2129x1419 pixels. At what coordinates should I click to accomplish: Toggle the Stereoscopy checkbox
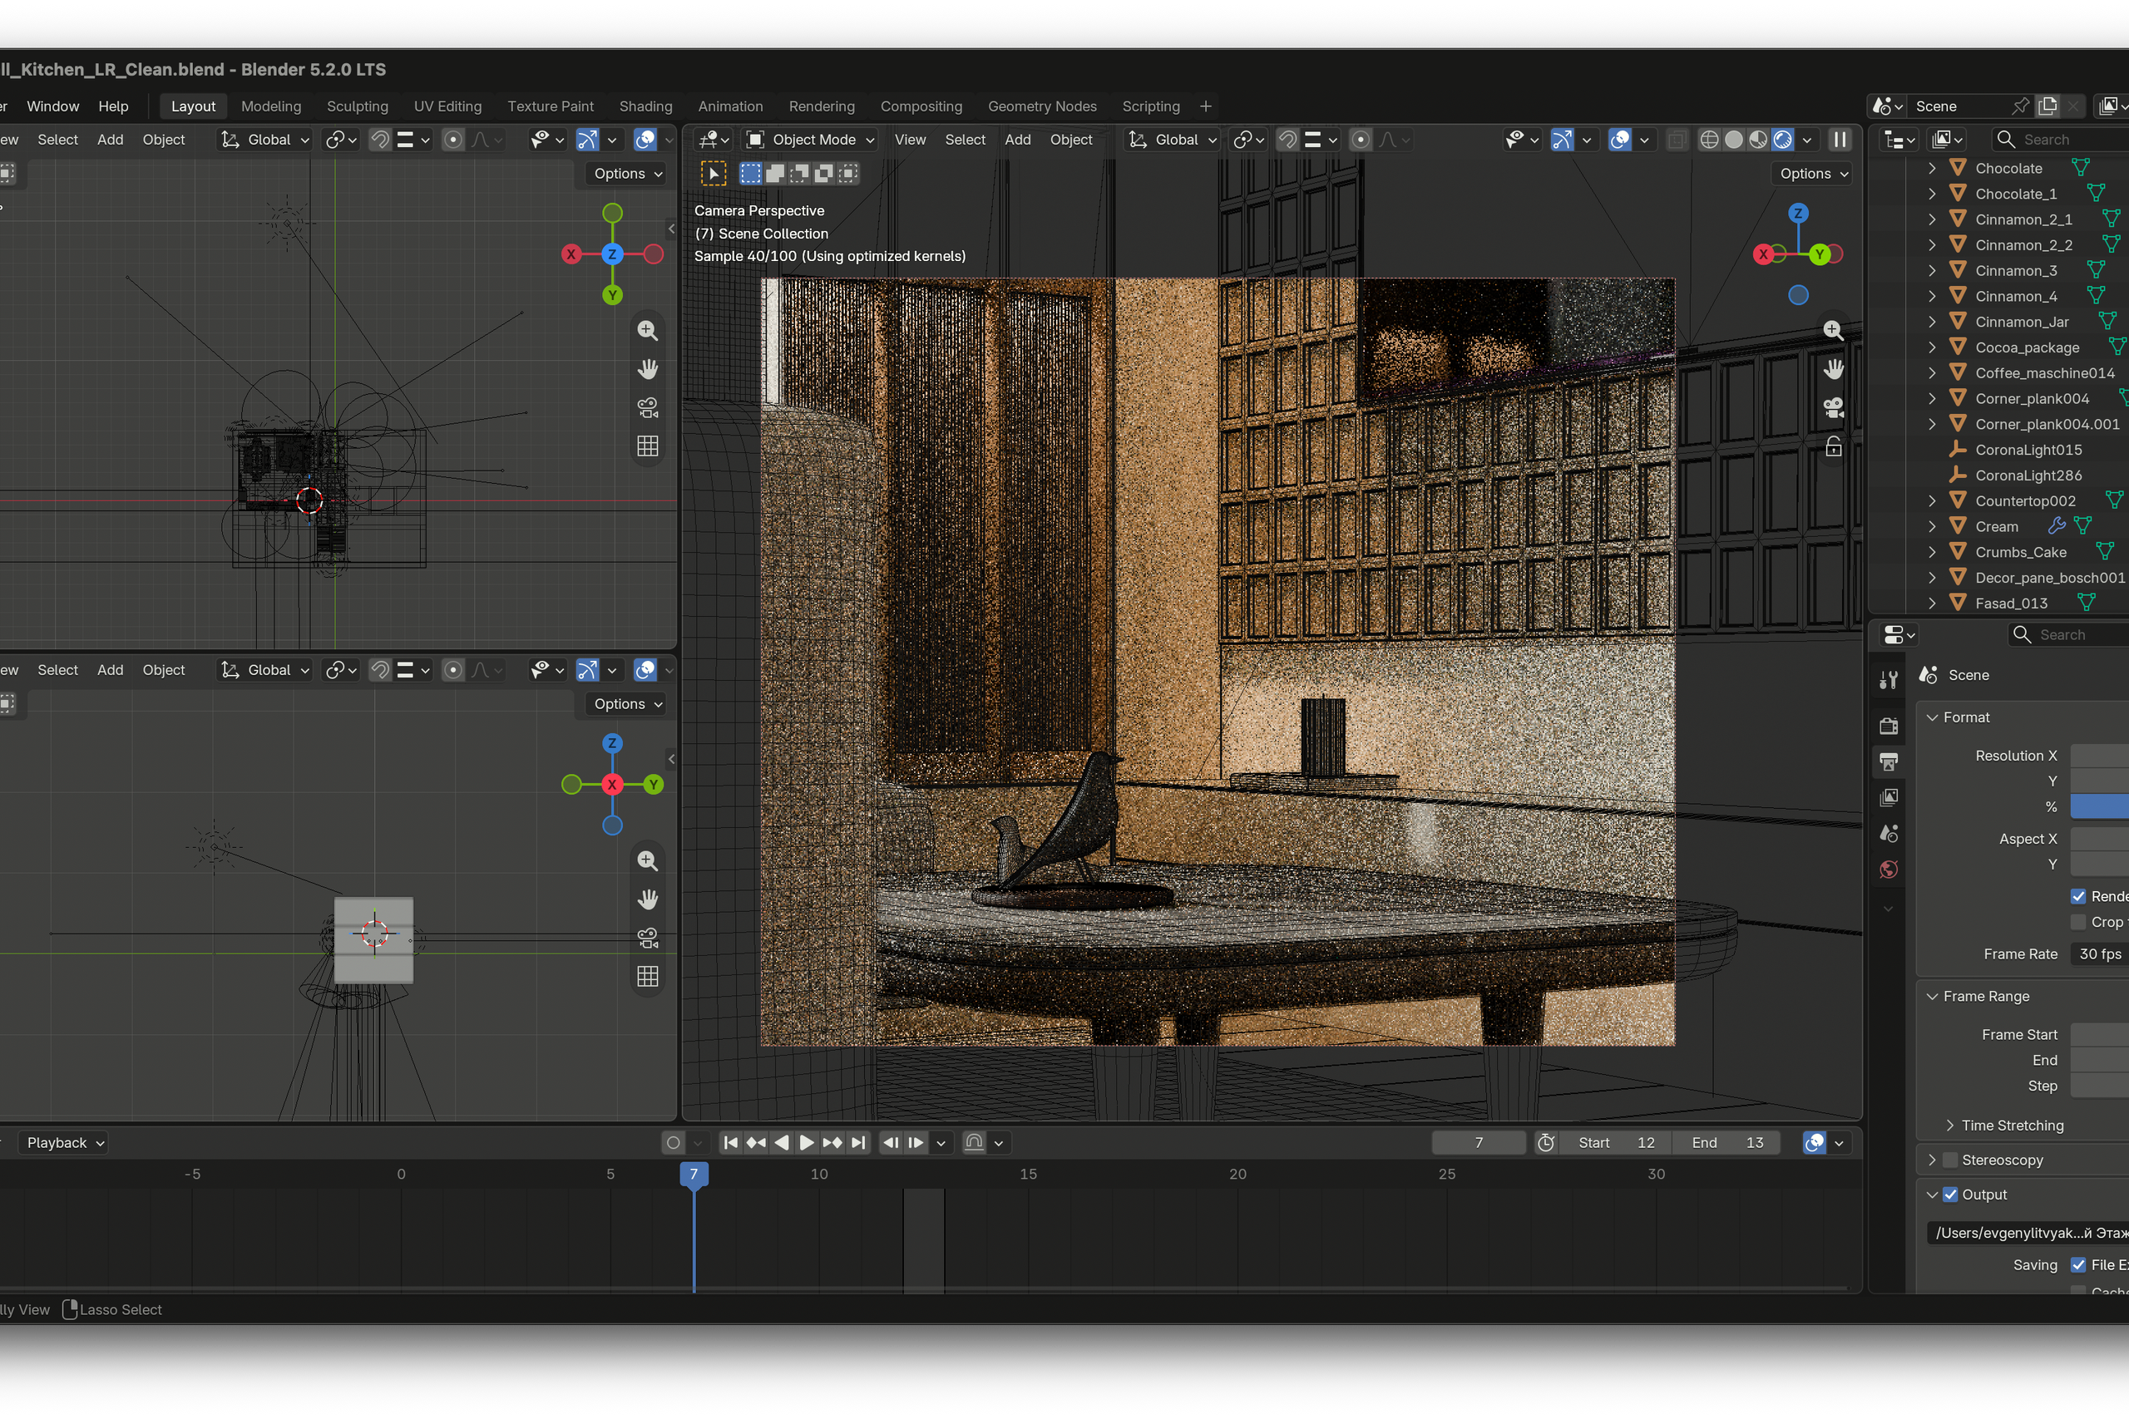[x=1951, y=1160]
